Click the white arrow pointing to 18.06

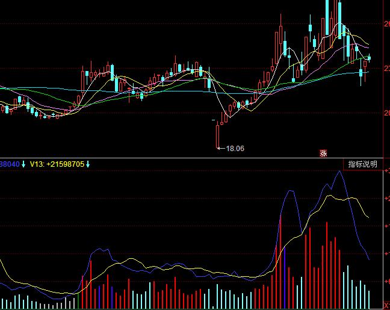click(220, 147)
